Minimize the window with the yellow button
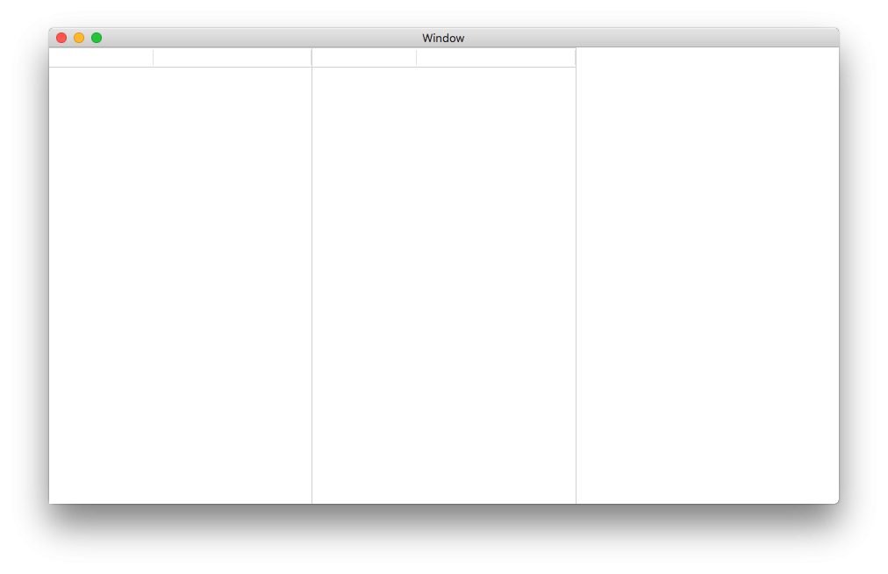This screenshot has width=888, height=574. [x=79, y=38]
